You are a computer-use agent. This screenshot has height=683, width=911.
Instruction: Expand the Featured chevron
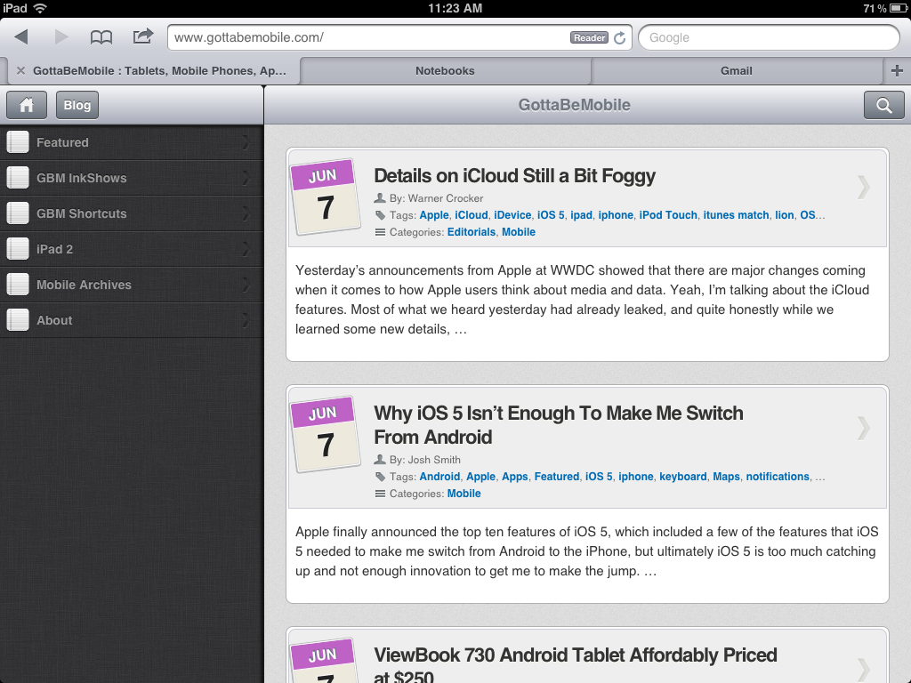246,142
